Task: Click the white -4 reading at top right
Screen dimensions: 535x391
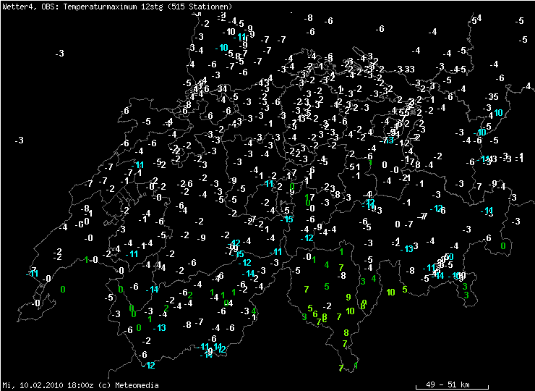Action: click(x=432, y=32)
